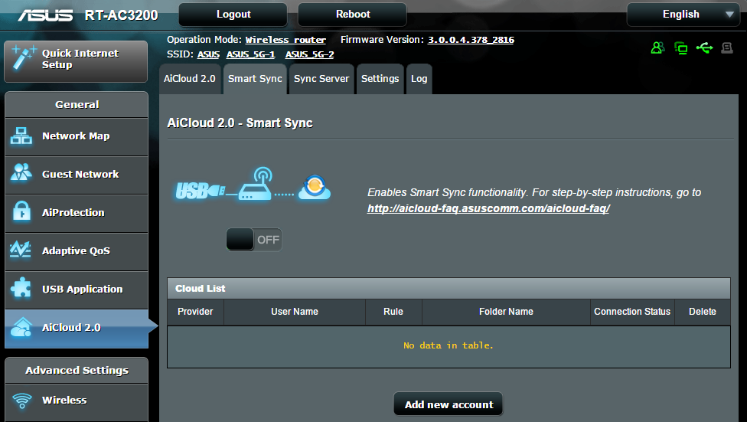Click the RT-AC3200 model name
Image resolution: width=747 pixels, height=422 pixels.
[121, 15]
